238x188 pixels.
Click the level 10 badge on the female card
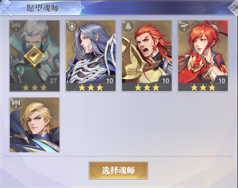click(x=222, y=81)
